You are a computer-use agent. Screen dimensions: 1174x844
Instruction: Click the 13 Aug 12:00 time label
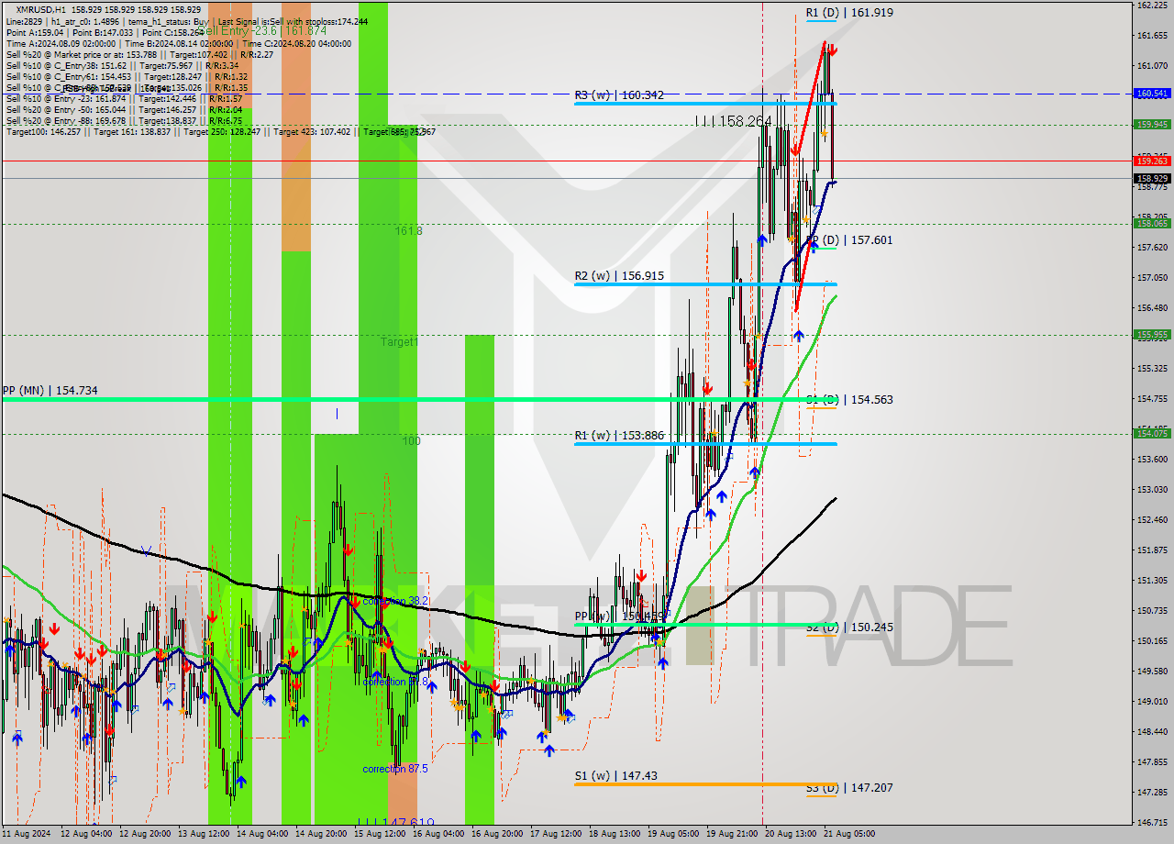click(205, 835)
